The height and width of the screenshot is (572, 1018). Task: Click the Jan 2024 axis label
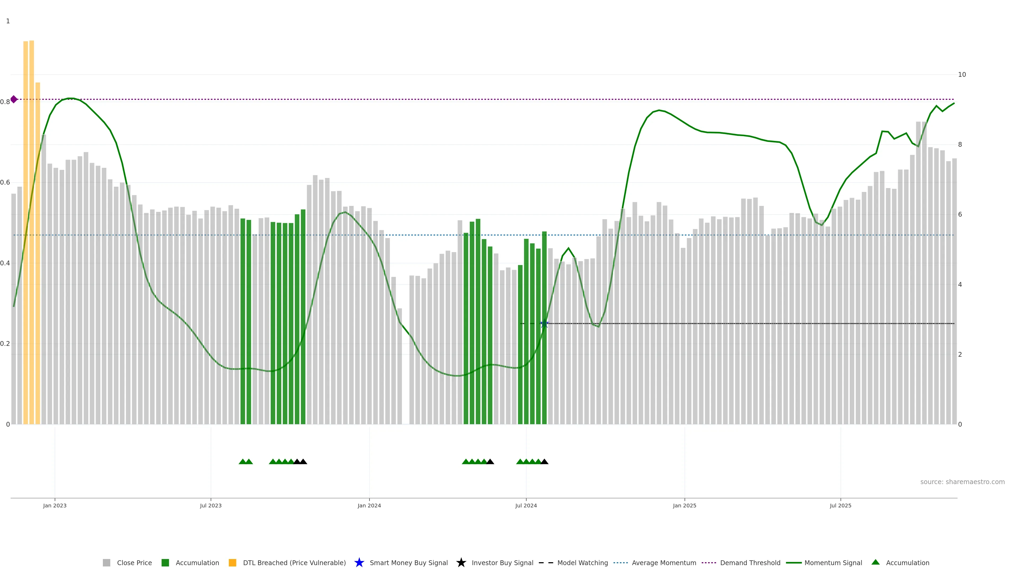[369, 505]
